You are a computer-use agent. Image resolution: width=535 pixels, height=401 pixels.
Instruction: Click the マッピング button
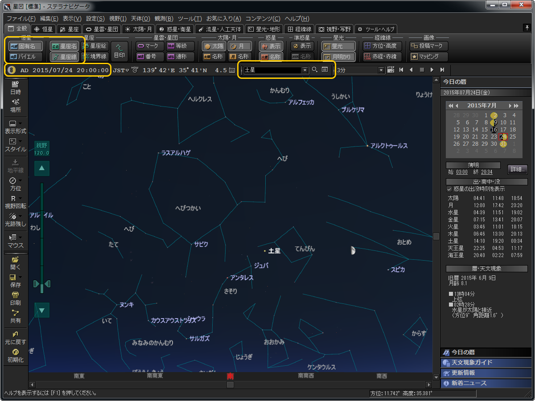[428, 57]
